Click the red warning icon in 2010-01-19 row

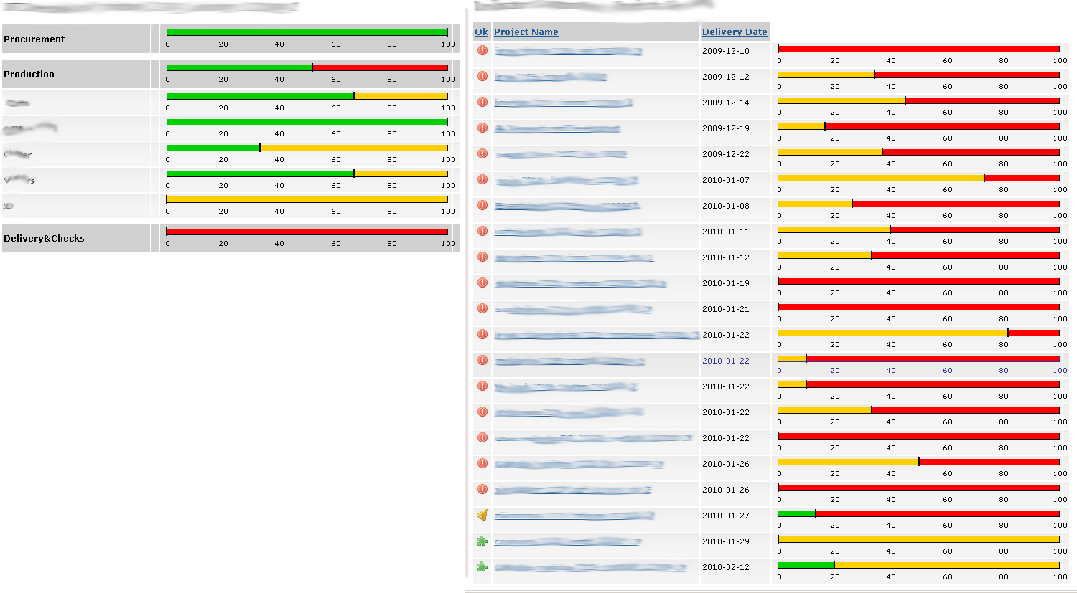pyautogui.click(x=482, y=283)
